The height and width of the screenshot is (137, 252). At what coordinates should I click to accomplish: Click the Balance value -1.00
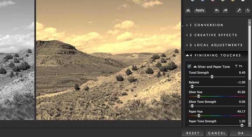(241, 82)
